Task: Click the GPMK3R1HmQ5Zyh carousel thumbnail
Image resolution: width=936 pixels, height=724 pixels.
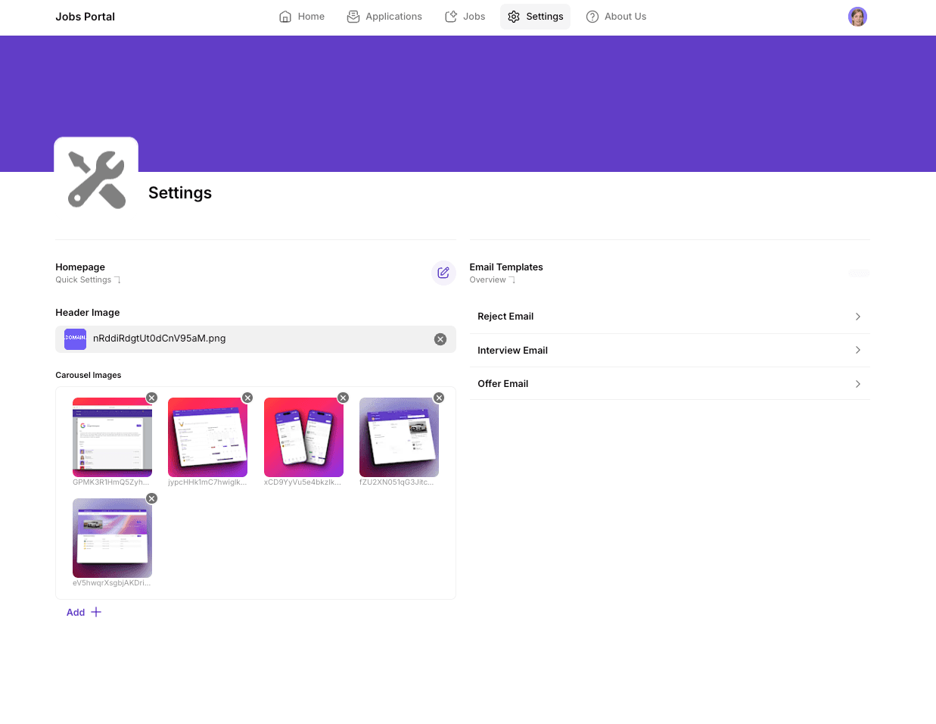Action: (112, 437)
